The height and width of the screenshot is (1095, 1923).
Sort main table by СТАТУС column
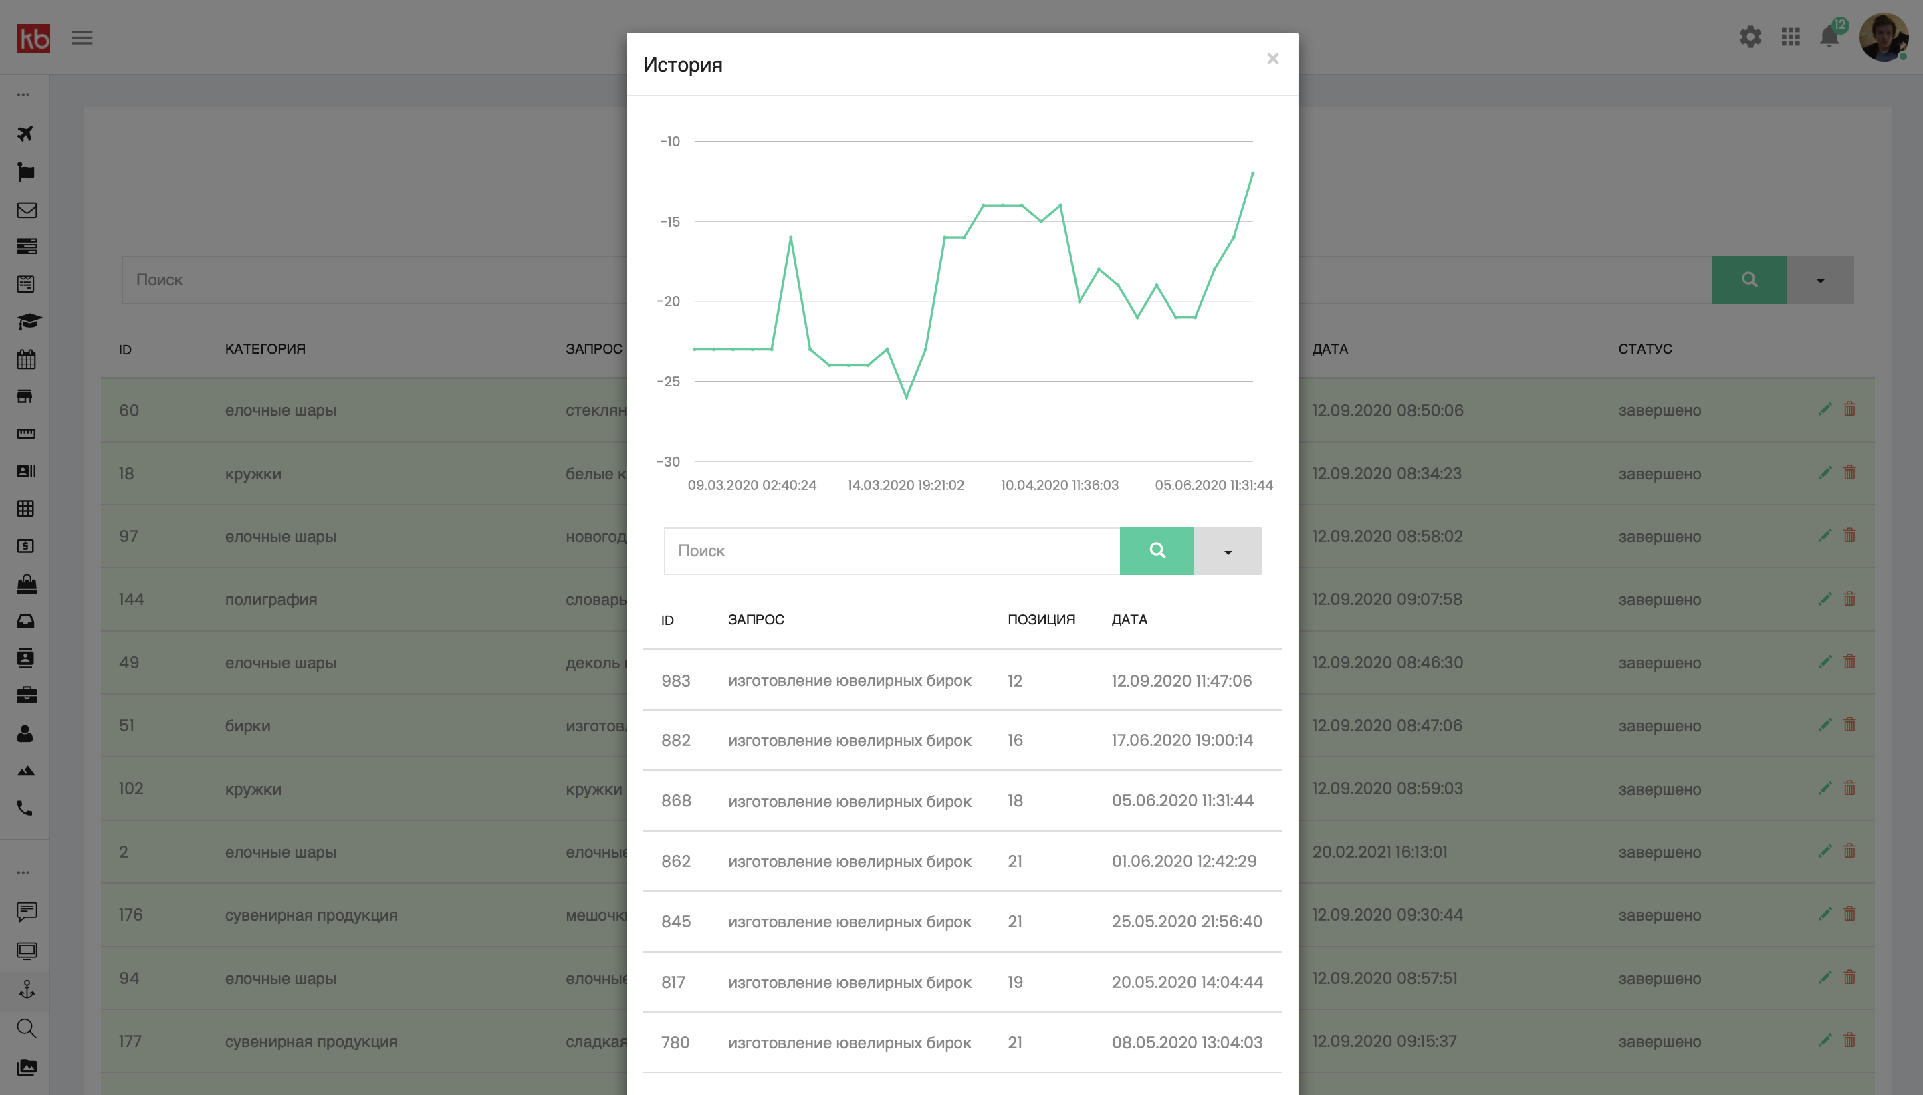pyautogui.click(x=1645, y=349)
